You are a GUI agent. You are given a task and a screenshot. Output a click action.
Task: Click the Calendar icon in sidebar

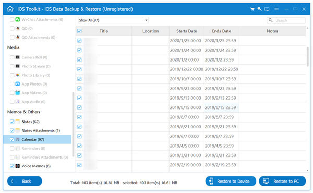click(x=18, y=139)
